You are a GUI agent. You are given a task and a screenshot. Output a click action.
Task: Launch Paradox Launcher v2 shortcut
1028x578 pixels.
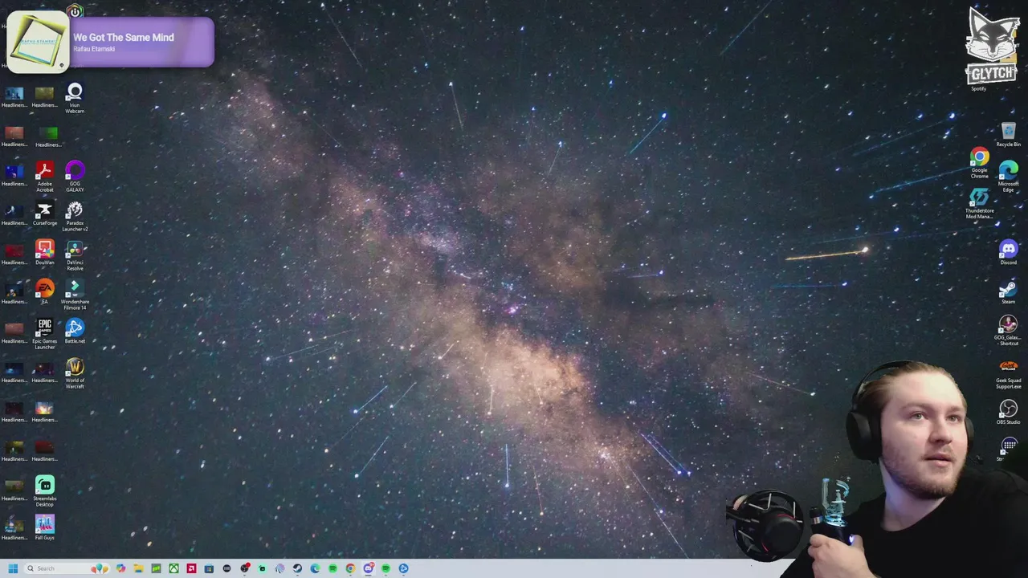click(75, 217)
